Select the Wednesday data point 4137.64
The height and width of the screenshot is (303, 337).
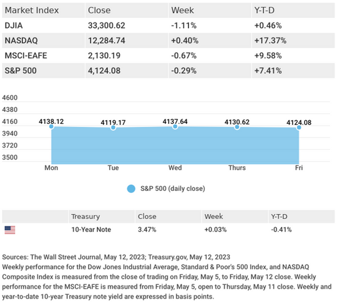175,127
